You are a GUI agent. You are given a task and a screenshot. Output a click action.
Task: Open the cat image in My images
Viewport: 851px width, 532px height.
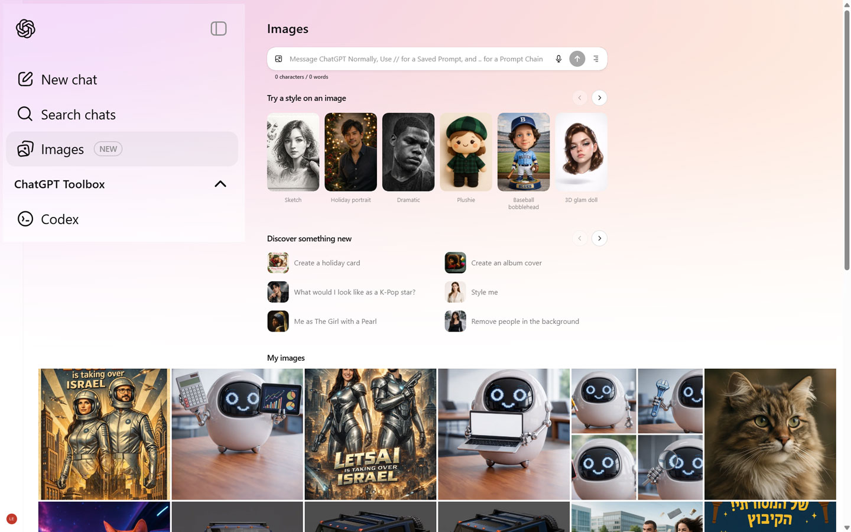tap(770, 434)
